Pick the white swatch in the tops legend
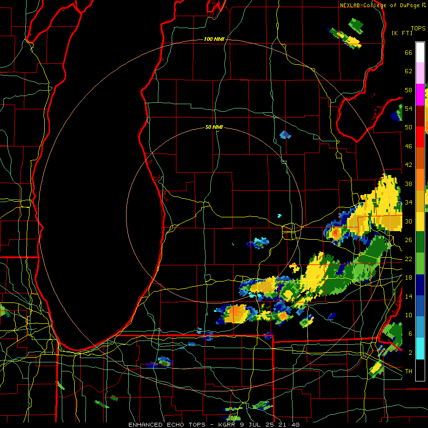The image size is (428, 428). [x=420, y=52]
